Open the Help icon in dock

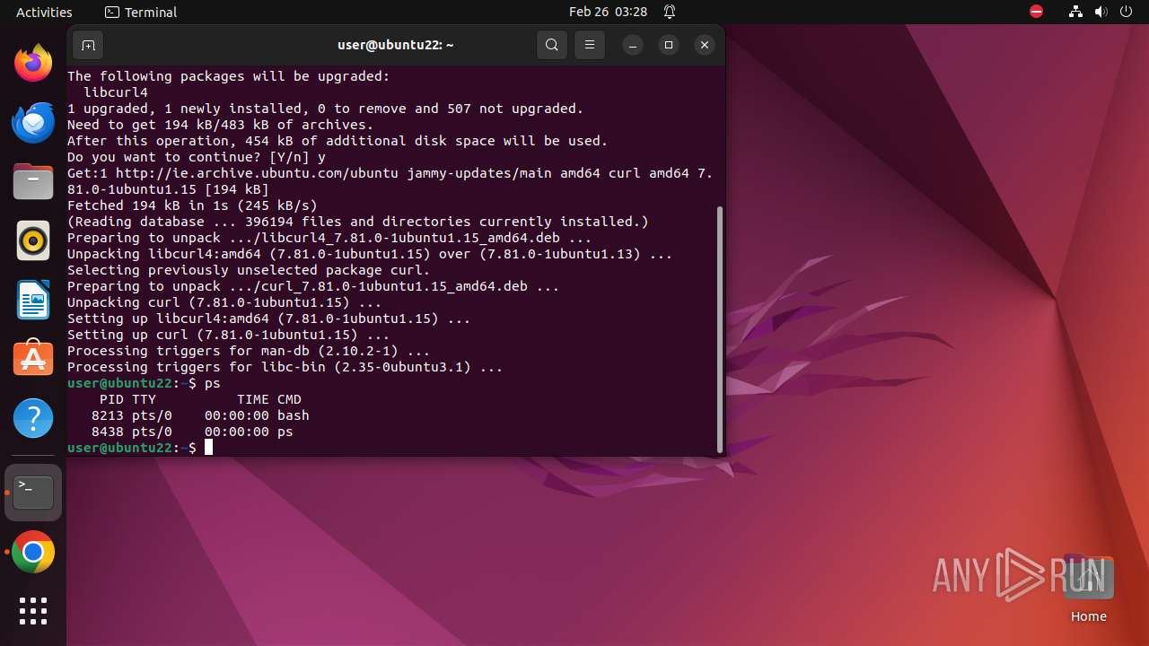coord(33,418)
